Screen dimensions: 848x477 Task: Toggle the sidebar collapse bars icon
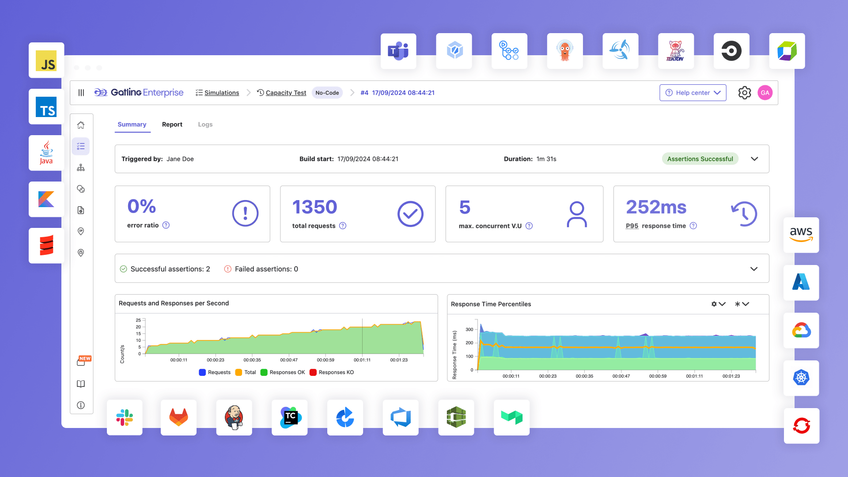(81, 93)
